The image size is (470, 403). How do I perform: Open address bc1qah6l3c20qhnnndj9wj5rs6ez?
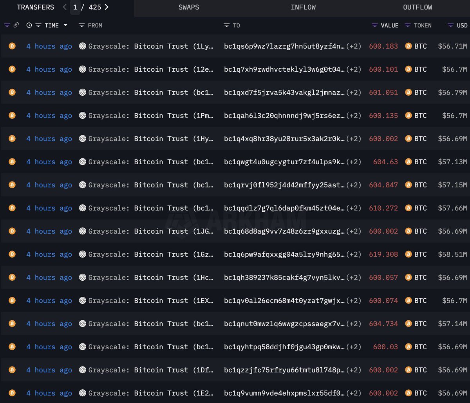point(285,116)
